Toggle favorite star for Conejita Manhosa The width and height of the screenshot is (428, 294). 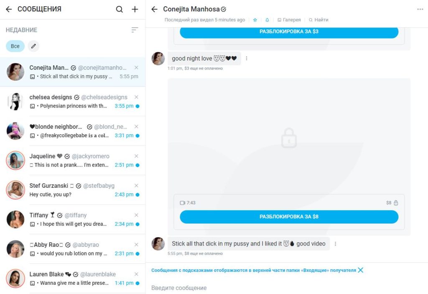pyautogui.click(x=255, y=20)
